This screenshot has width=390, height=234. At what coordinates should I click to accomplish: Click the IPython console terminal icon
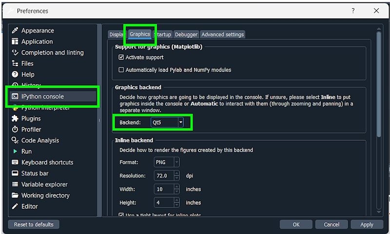click(15, 96)
